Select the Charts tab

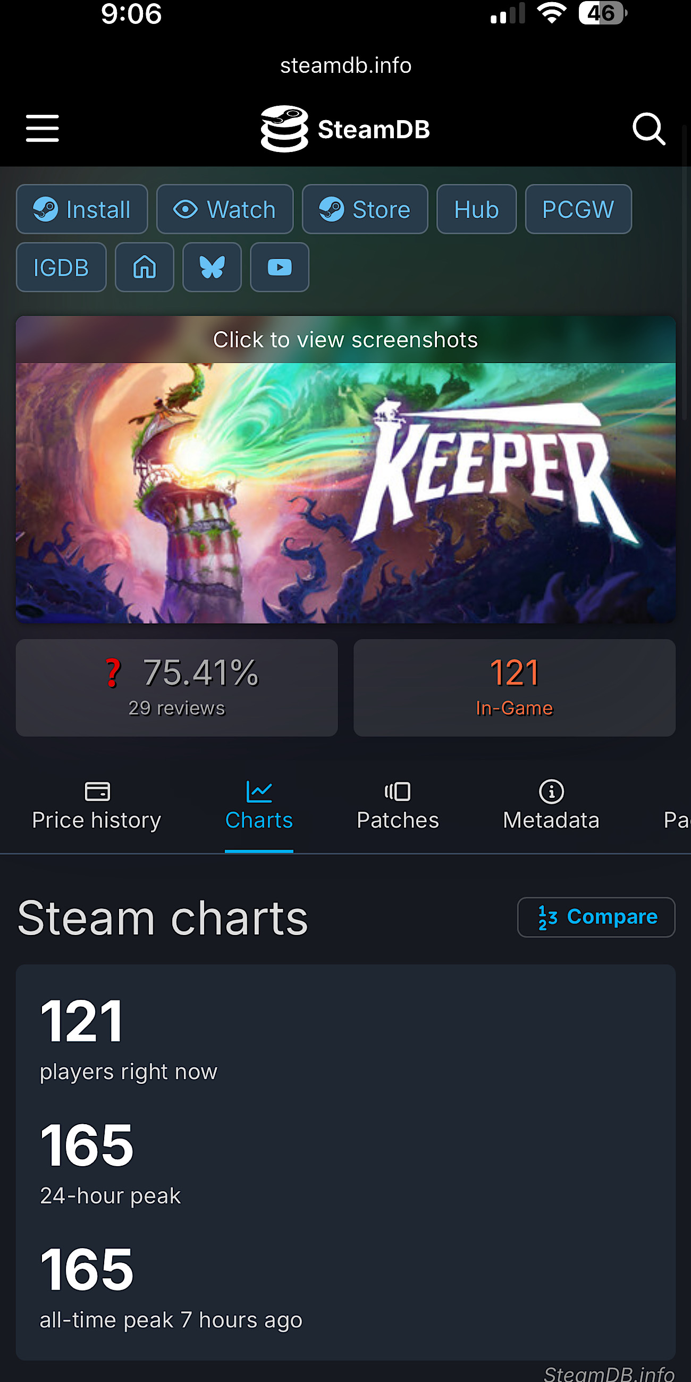pyautogui.click(x=258, y=806)
